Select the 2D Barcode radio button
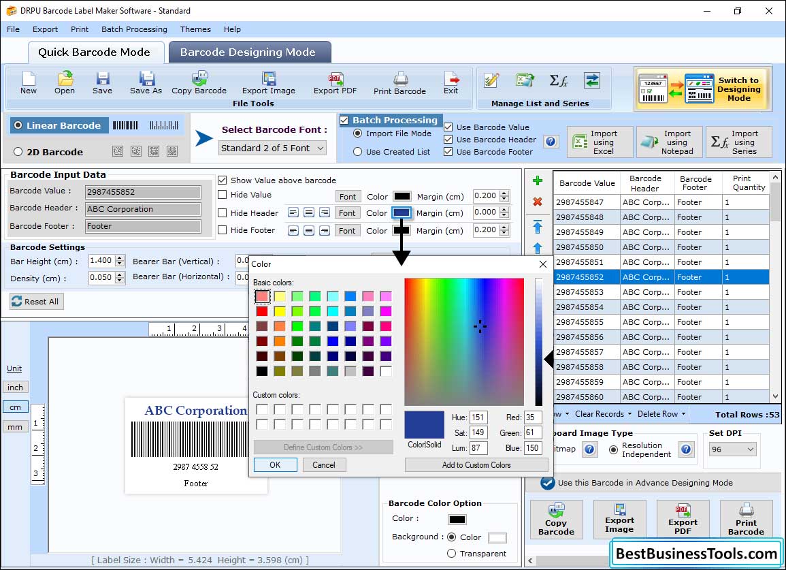This screenshot has width=786, height=570. [18, 152]
